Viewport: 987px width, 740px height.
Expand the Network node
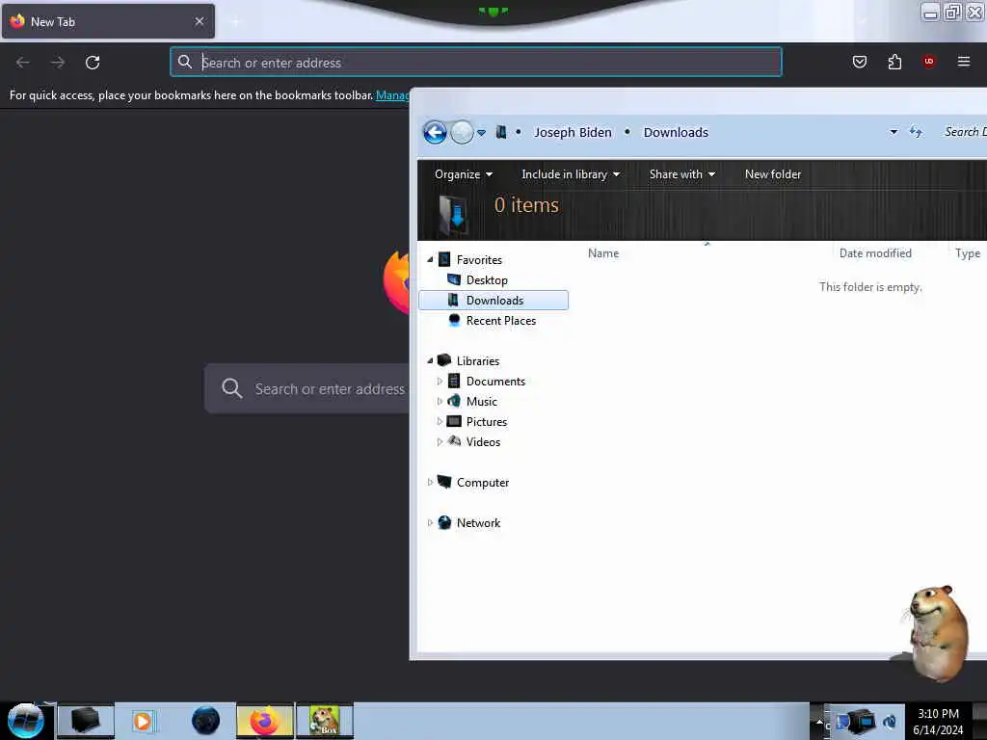point(430,522)
